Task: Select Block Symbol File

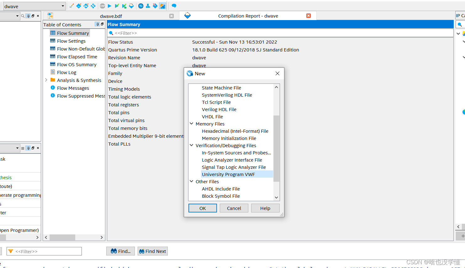Action: (x=221, y=196)
